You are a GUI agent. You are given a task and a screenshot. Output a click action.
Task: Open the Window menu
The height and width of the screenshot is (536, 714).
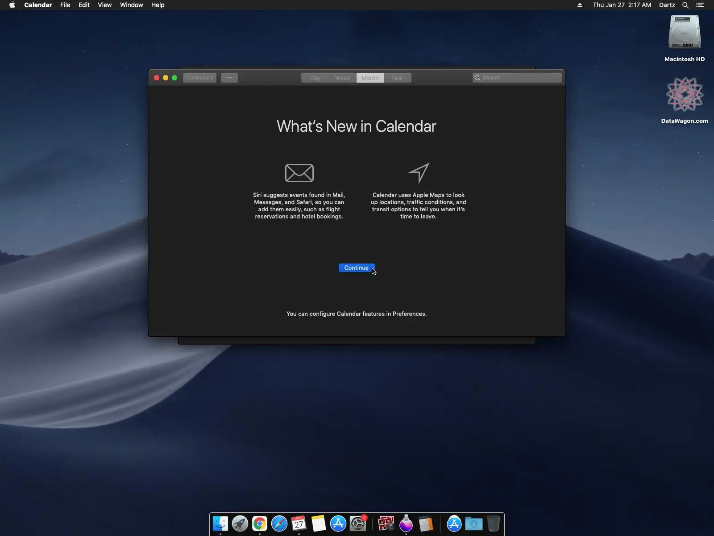pos(132,5)
